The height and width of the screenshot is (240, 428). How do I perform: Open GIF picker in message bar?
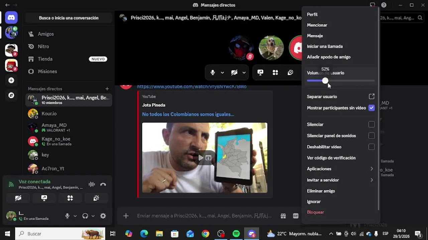[296, 216]
